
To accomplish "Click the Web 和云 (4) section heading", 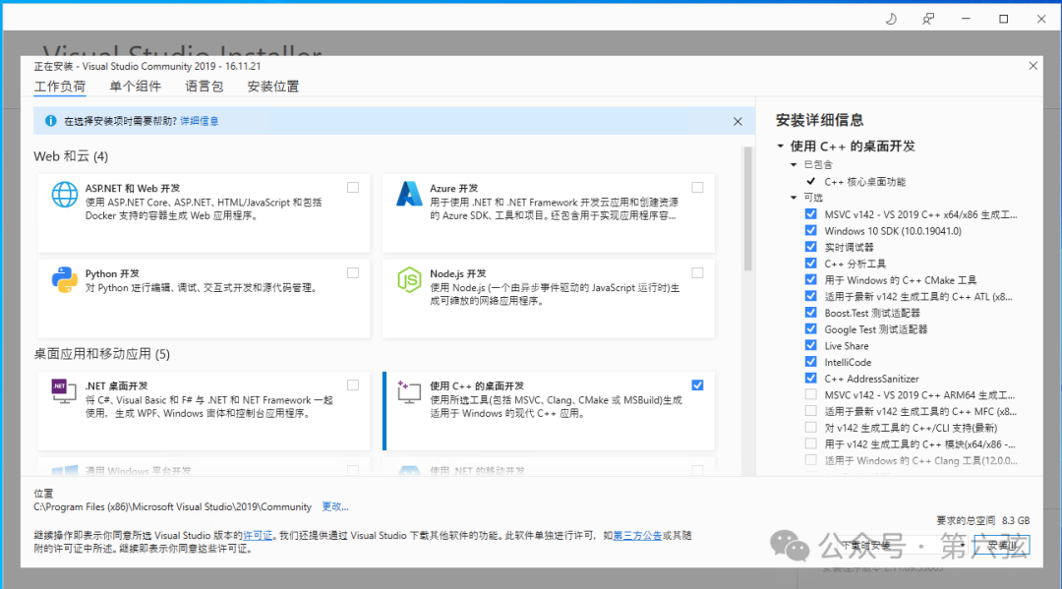I will pyautogui.click(x=71, y=156).
